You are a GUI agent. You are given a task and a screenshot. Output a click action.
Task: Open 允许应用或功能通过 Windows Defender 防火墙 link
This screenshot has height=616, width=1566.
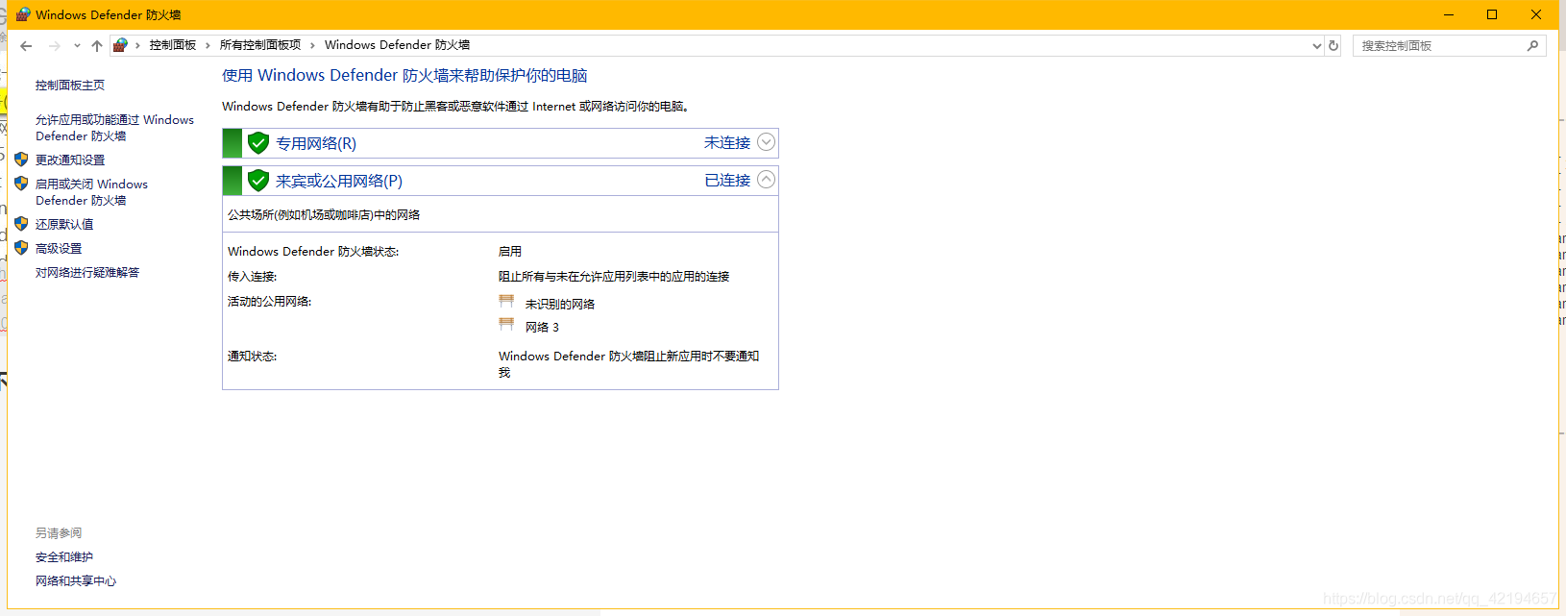coord(114,128)
